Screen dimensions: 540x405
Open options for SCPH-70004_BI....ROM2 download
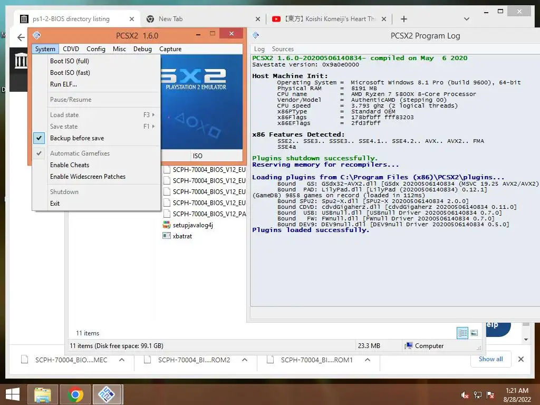pos(245,360)
